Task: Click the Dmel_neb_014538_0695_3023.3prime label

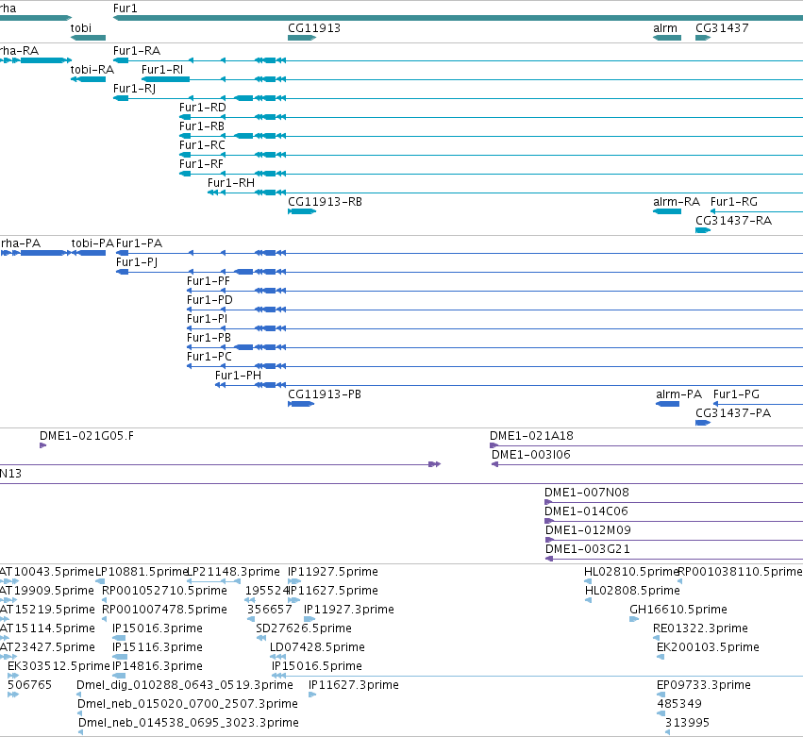Action: coord(189,723)
